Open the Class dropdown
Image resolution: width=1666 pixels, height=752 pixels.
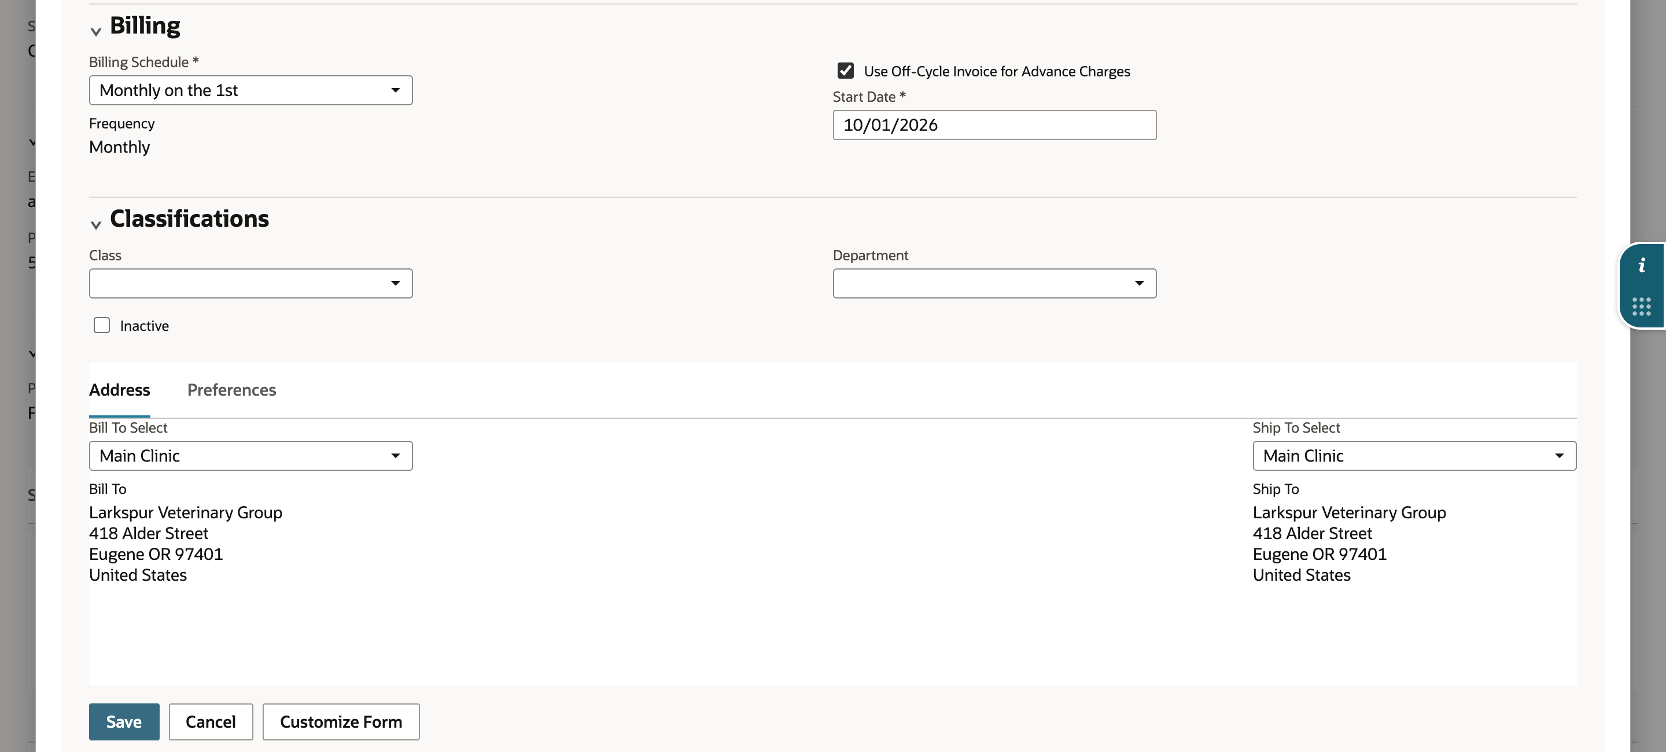click(x=251, y=283)
